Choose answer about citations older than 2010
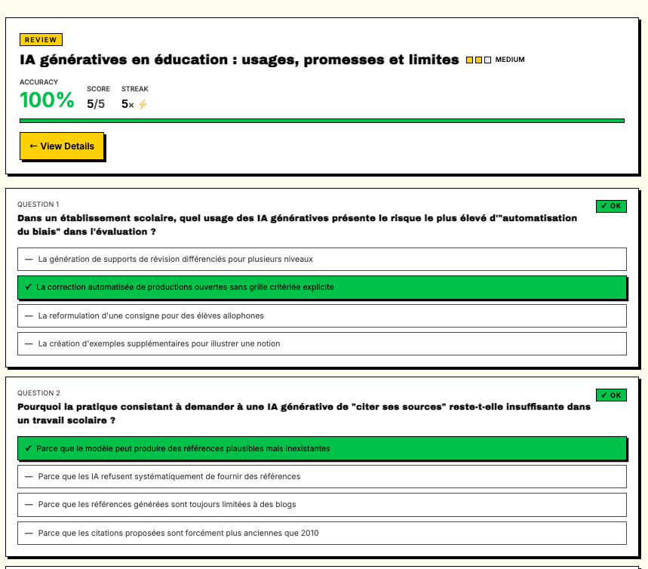648x569 pixels. (x=321, y=533)
